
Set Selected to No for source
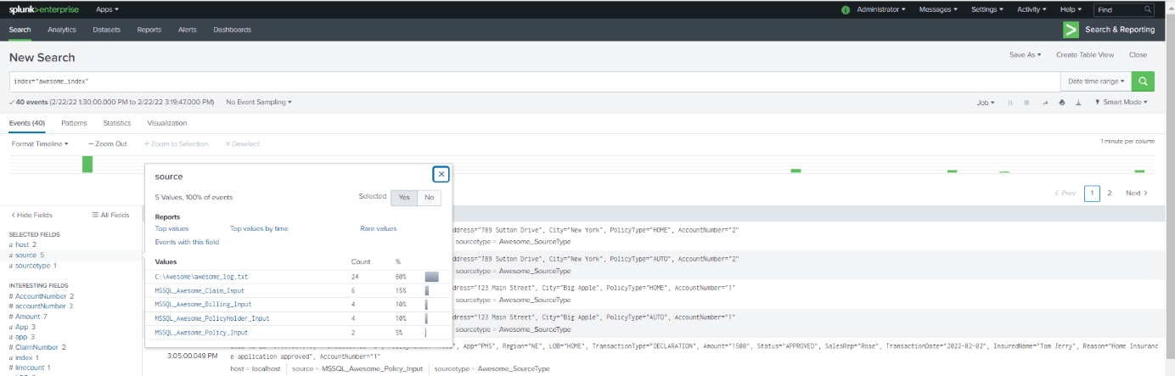pos(428,197)
